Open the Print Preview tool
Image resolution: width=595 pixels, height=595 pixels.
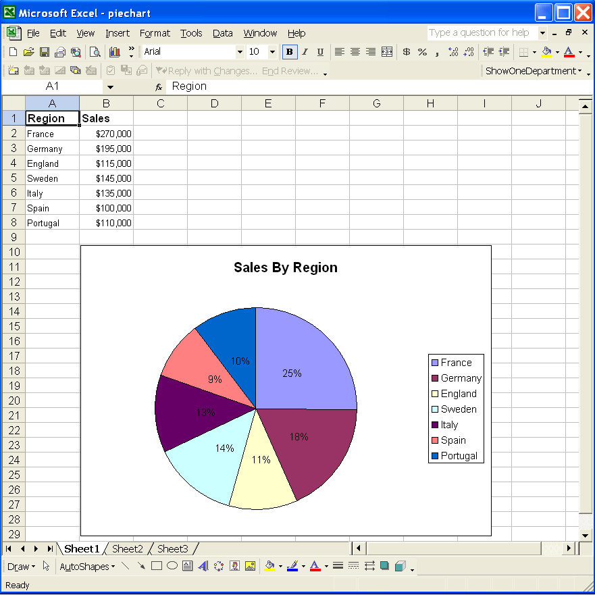pyautogui.click(x=96, y=51)
